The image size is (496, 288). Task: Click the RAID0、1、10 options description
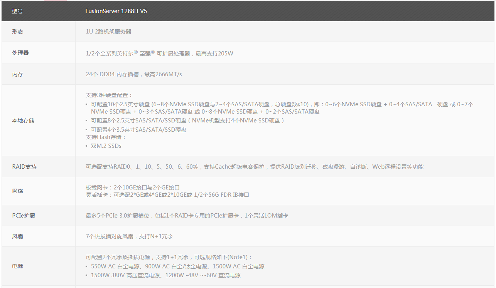(x=255, y=167)
